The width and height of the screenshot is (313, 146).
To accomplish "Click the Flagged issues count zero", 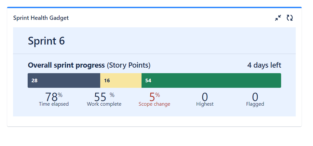I will click(255, 97).
